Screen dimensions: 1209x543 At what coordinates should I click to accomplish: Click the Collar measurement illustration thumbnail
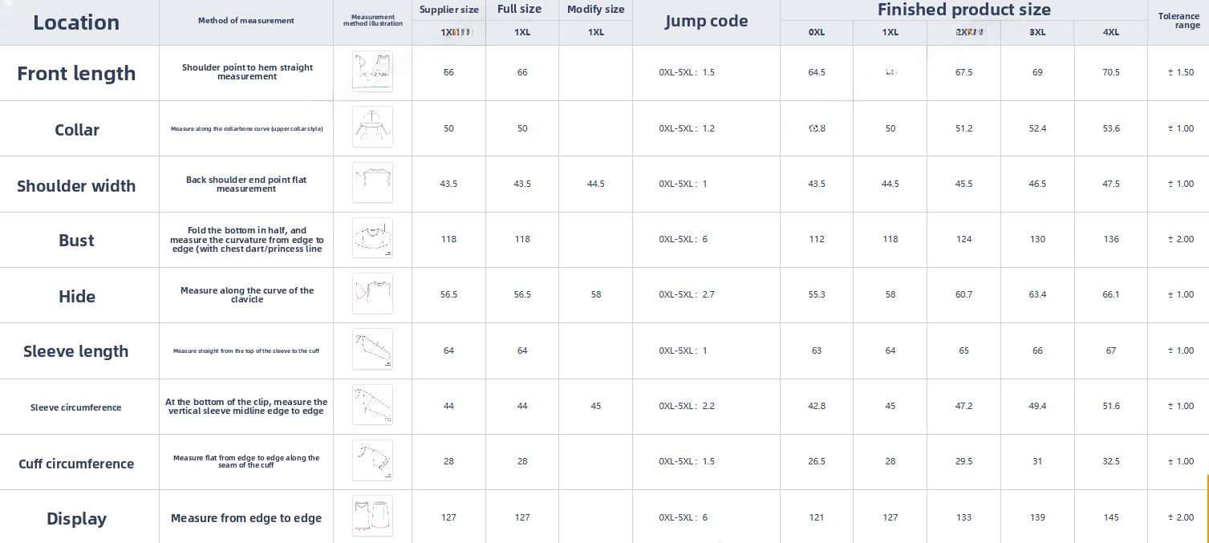click(372, 127)
